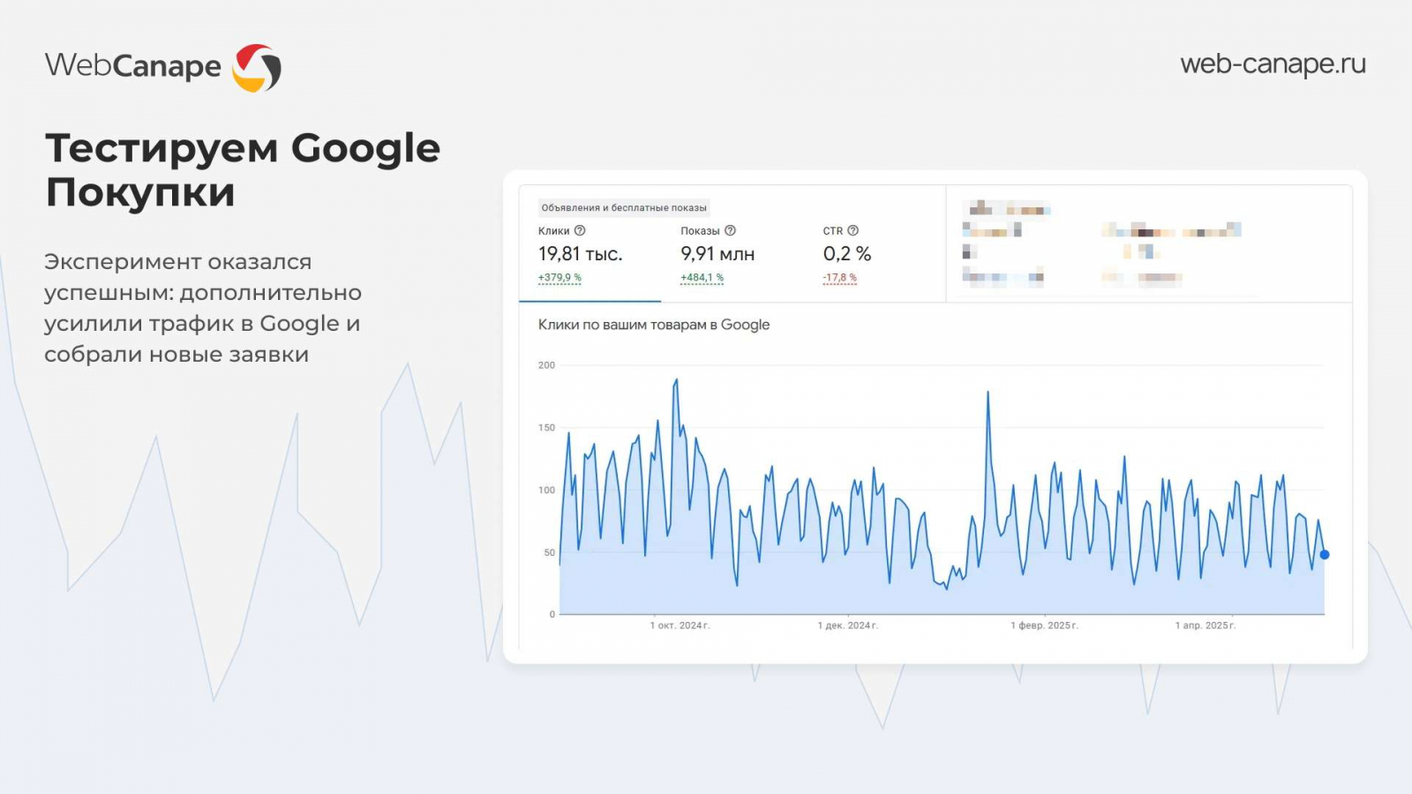Click the '200' y-axis label

(546, 365)
